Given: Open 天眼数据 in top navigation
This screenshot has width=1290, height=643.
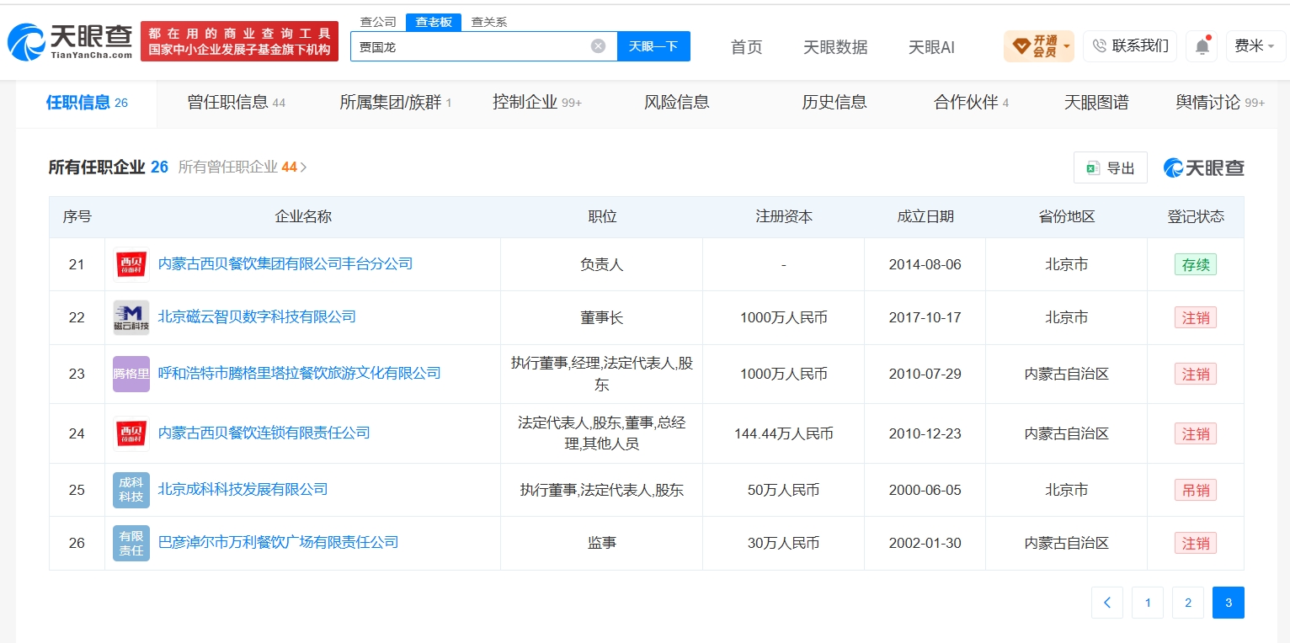Looking at the screenshot, I should tap(835, 47).
